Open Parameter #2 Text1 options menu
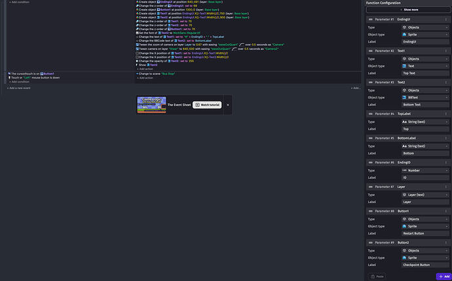452x281 pixels. (x=445, y=50)
